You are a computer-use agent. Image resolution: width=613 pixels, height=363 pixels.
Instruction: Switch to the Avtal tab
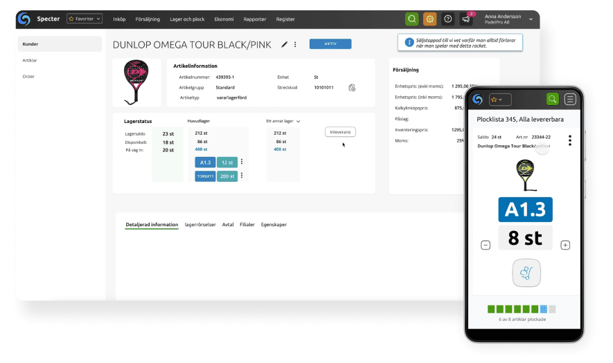(227, 225)
